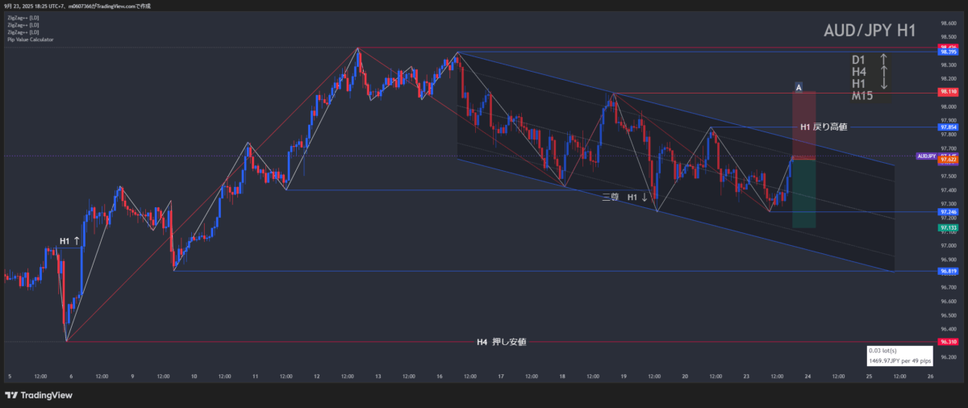Image resolution: width=968 pixels, height=408 pixels.
Task: Click the up arrow beside H4
Action: pyautogui.click(x=883, y=72)
